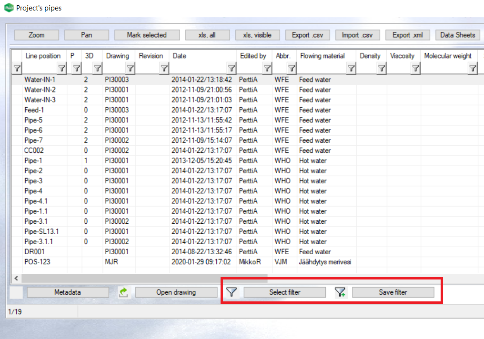This screenshot has width=484, height=339.
Task: Sort by the Edited by column header
Action: (x=253, y=56)
